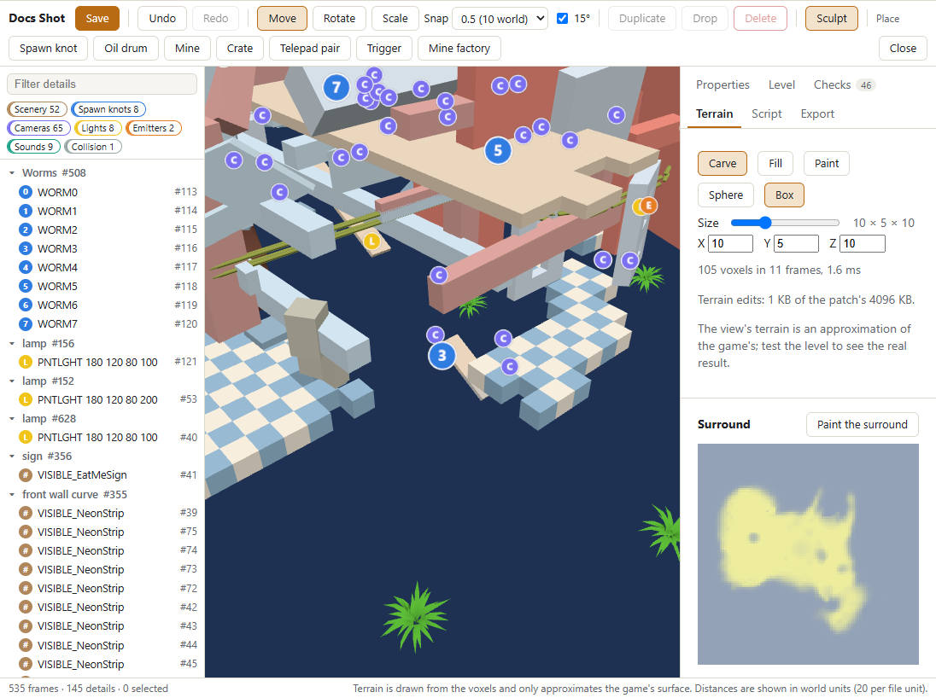The height and width of the screenshot is (698, 936).
Task: Toggle the 15° angle snap checkbox
Action: [x=562, y=19]
